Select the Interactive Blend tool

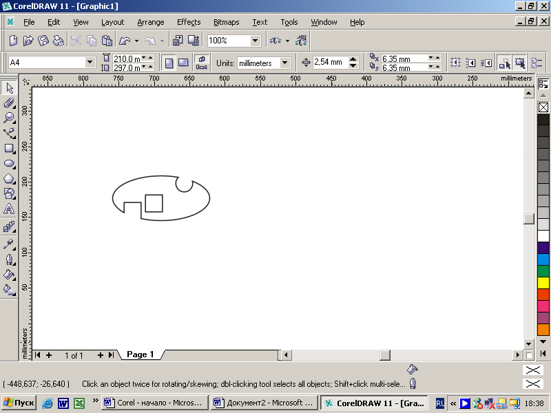(9, 227)
